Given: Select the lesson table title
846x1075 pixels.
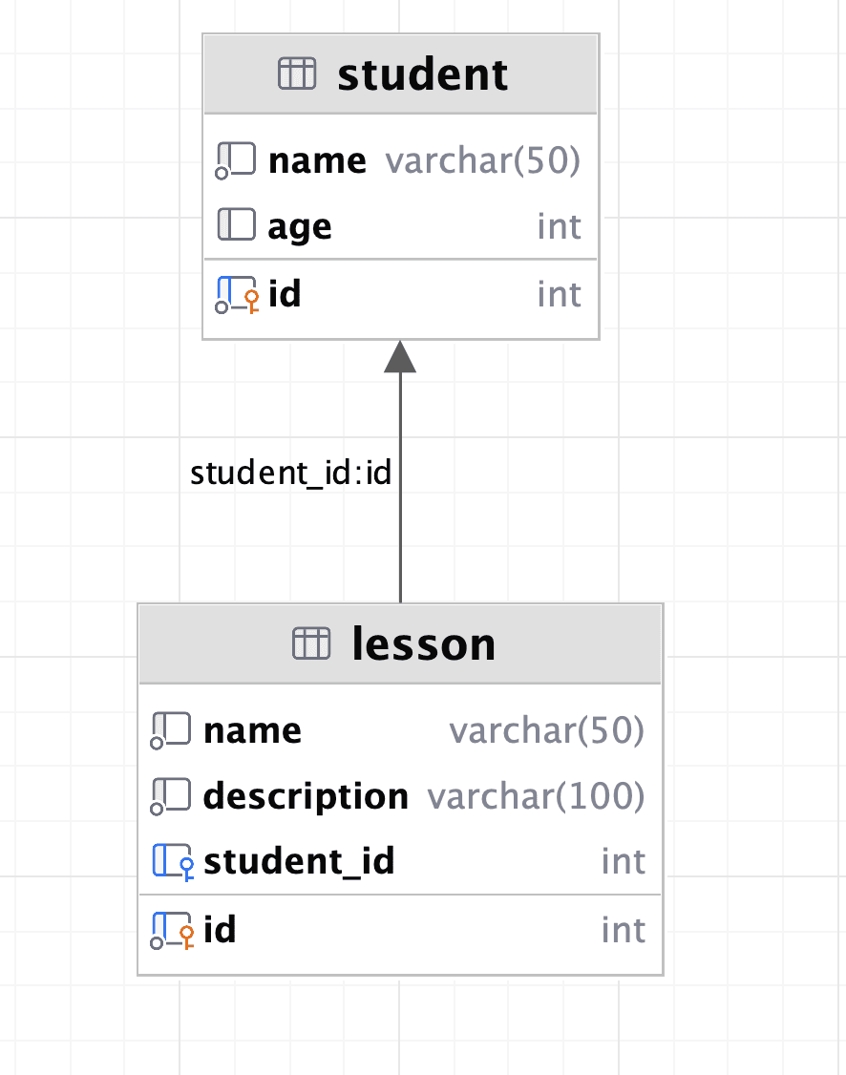Looking at the screenshot, I should click(x=423, y=643).
